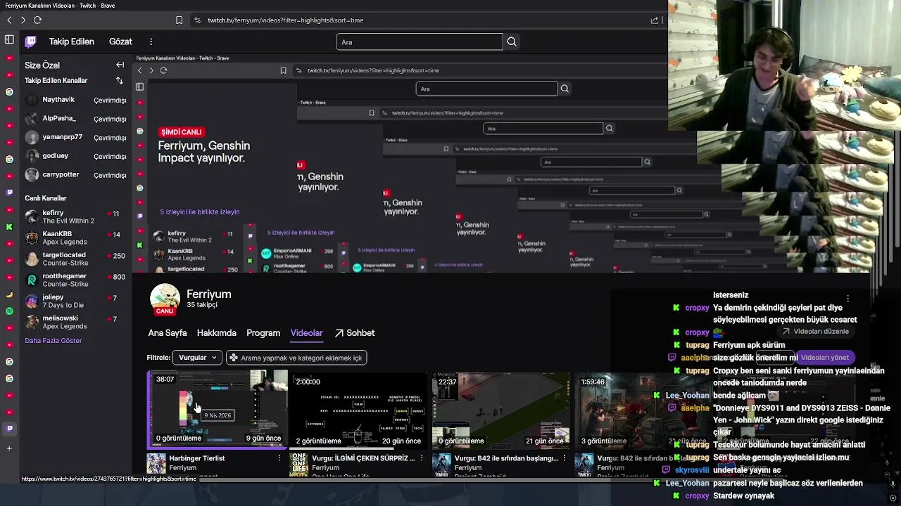Screen dimensions: 901x506
Task: Open Vurgu: B42 ile sıfırdan başlangı title
Action: (x=506, y=458)
